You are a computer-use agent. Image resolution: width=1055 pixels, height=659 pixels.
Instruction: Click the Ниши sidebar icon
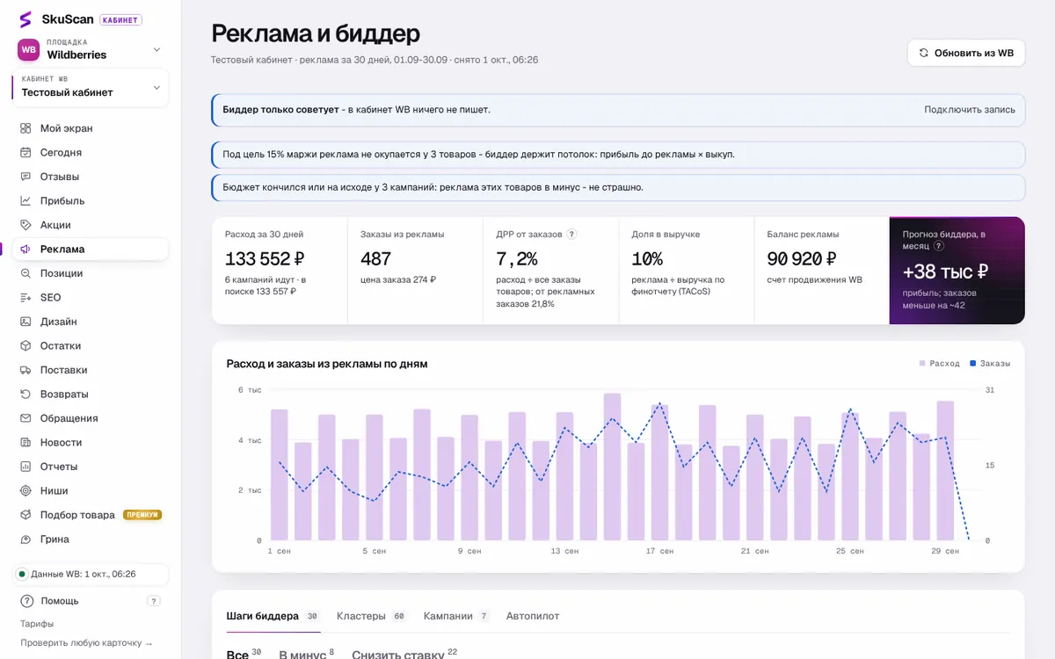25,490
